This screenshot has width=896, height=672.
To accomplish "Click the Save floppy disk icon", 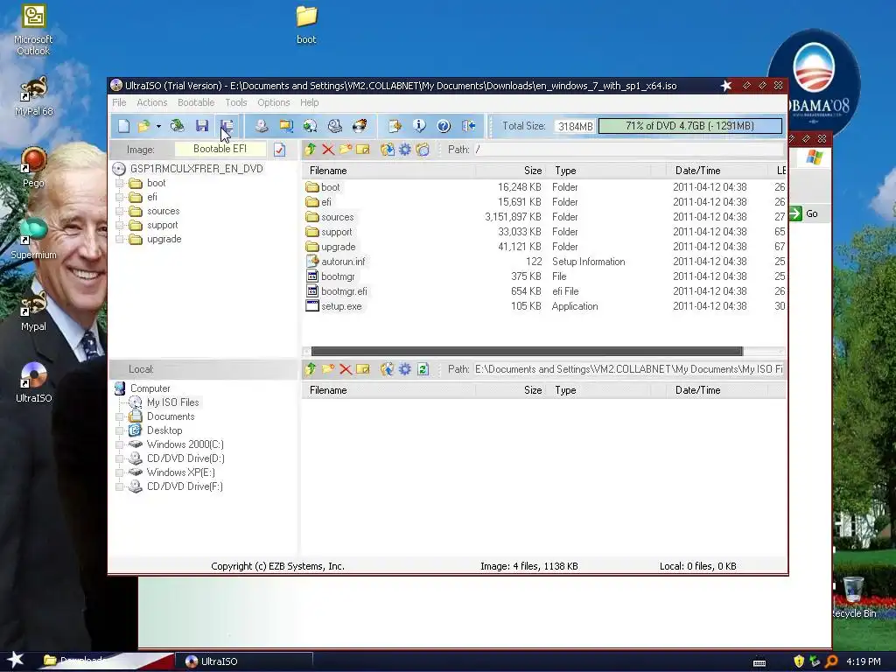I will (x=202, y=126).
